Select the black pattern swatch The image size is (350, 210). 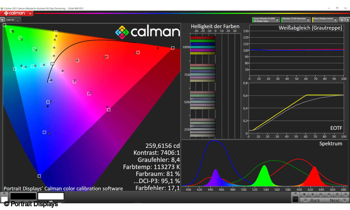(x=23, y=196)
